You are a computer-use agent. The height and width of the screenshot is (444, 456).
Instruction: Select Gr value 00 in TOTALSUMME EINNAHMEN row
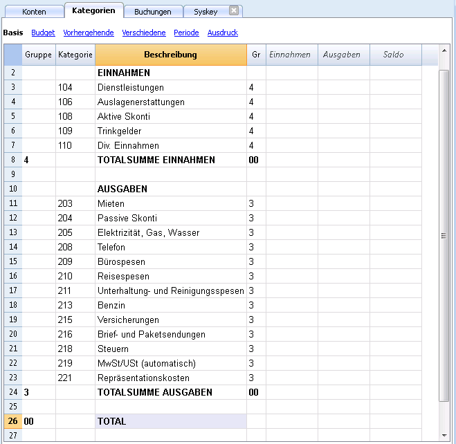(x=256, y=160)
